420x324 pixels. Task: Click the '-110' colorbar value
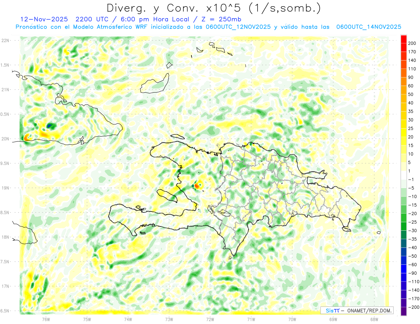pyautogui.click(x=413, y=282)
